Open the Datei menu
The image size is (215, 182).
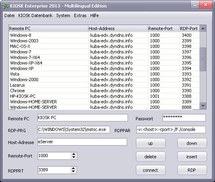pos(10,15)
